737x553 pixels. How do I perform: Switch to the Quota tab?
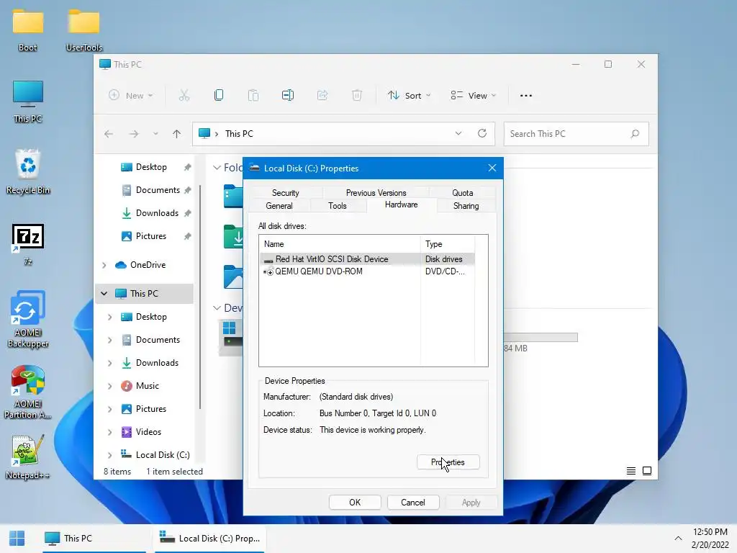coord(463,193)
